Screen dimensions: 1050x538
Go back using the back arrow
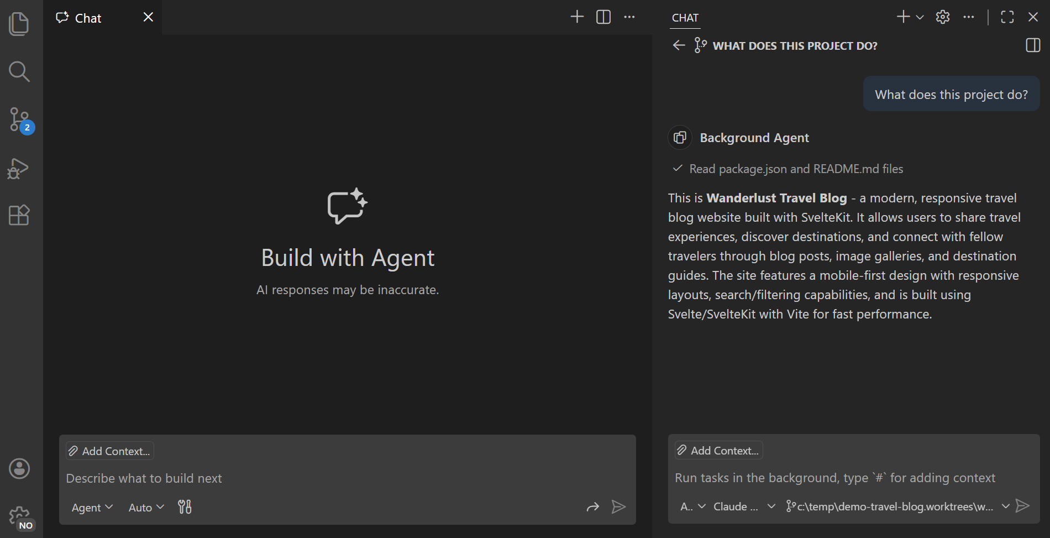679,45
